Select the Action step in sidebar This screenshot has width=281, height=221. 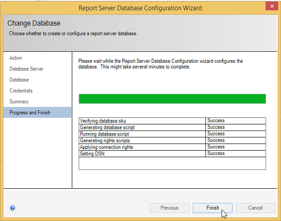click(16, 58)
